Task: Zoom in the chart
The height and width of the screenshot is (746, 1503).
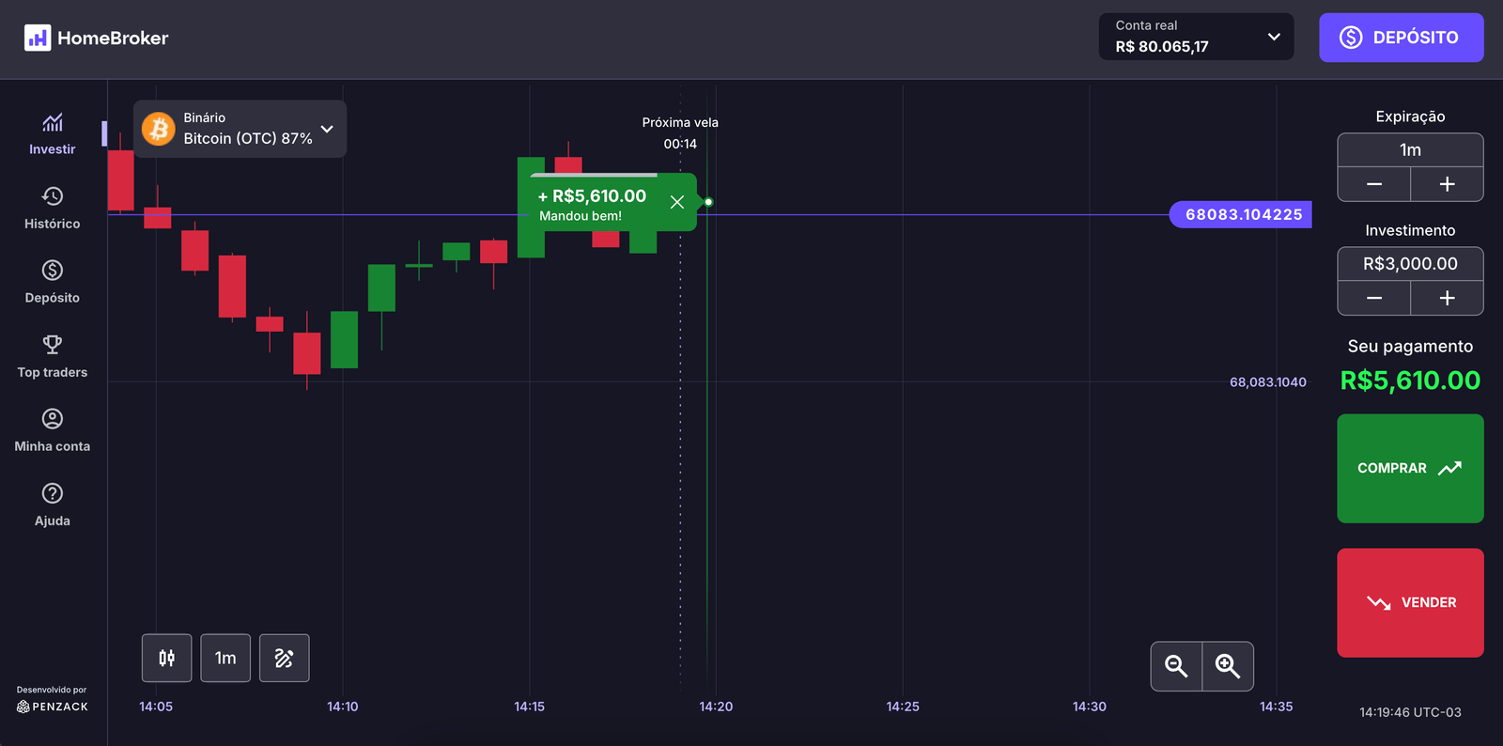Action: (x=1228, y=666)
